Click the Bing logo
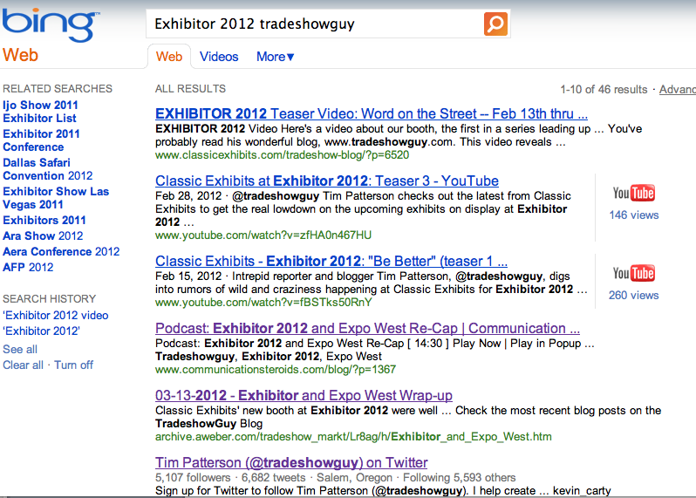Screen dimensions: 696x498 (x=50, y=24)
